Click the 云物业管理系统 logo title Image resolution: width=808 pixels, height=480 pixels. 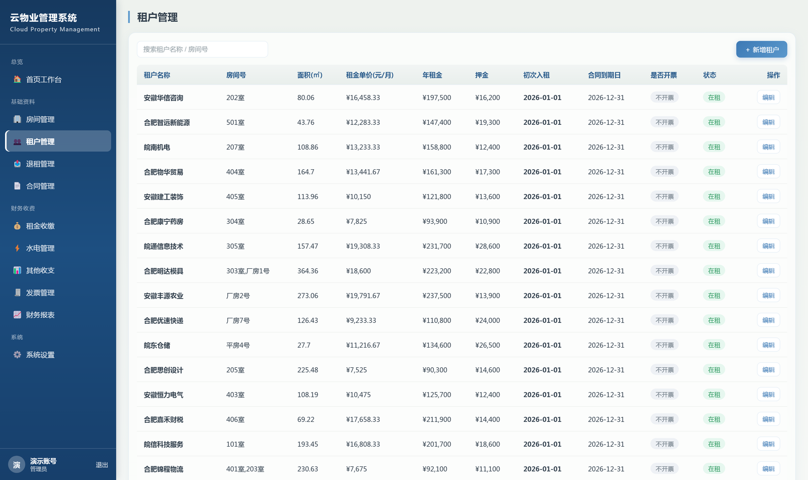(43, 18)
